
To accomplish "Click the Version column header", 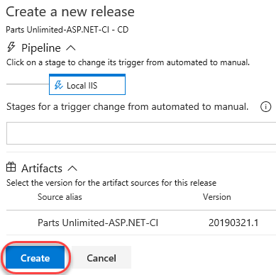I will tap(217, 197).
